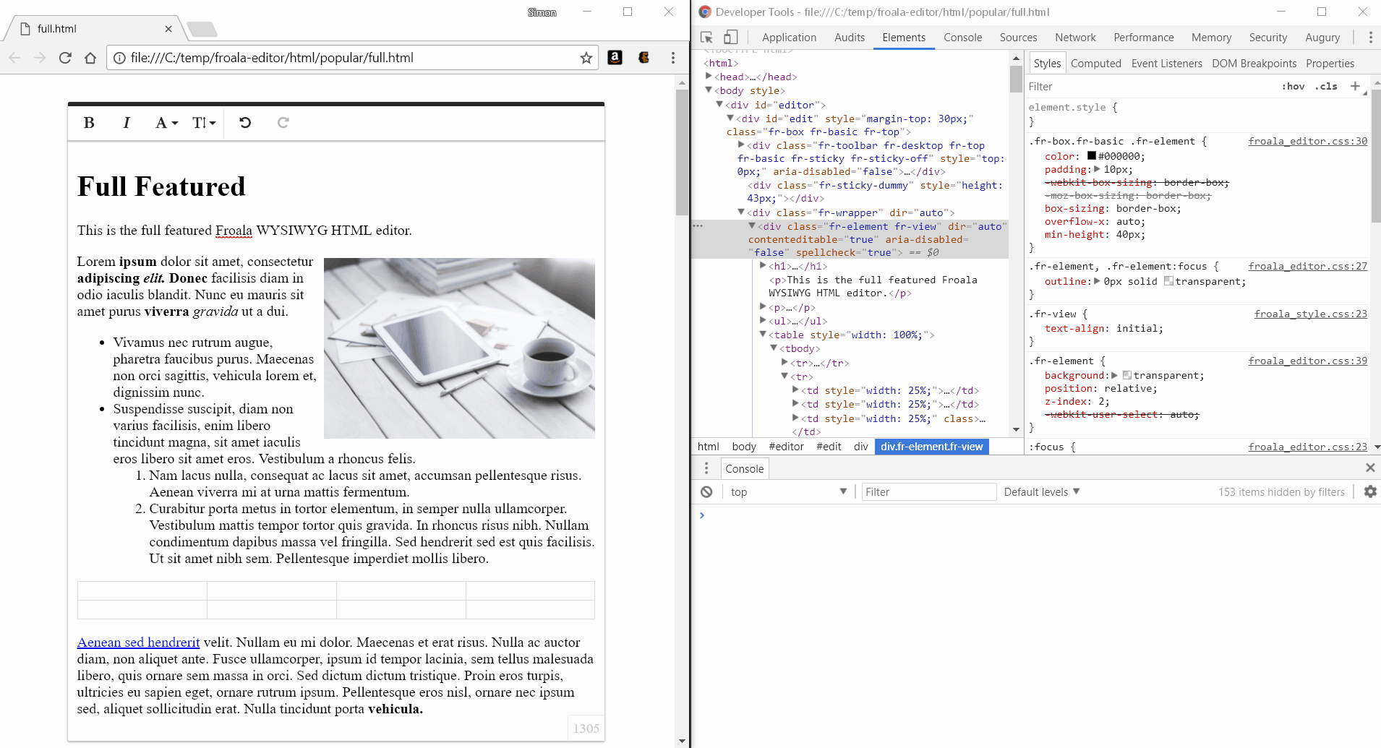Viewport: 1381px width, 748px height.
Task: Click the black color swatch for #000000
Action: pos(1092,156)
